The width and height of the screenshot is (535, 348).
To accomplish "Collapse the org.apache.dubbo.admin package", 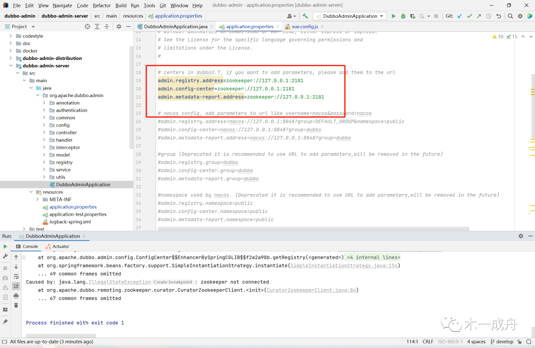I will (x=38, y=96).
